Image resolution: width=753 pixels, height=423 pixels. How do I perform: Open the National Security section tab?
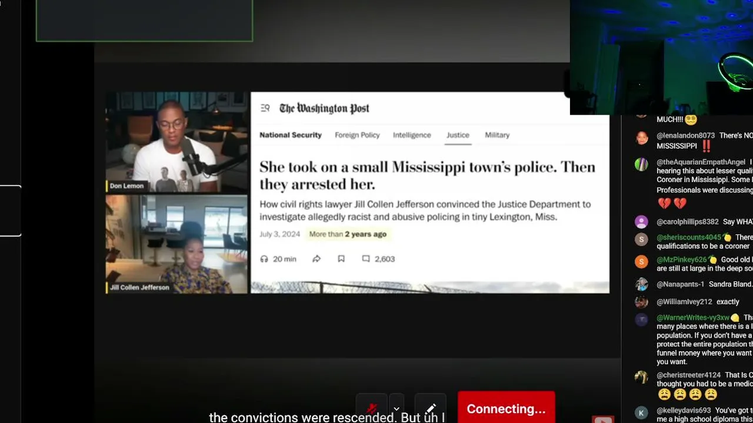291,135
